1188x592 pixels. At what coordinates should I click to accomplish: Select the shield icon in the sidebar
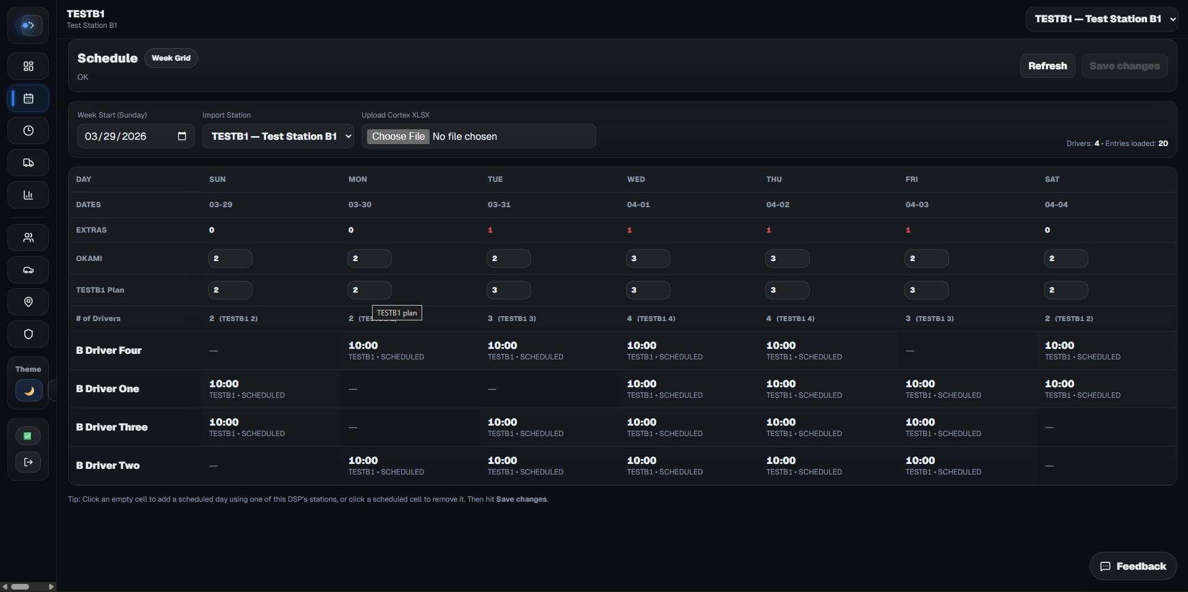28,334
